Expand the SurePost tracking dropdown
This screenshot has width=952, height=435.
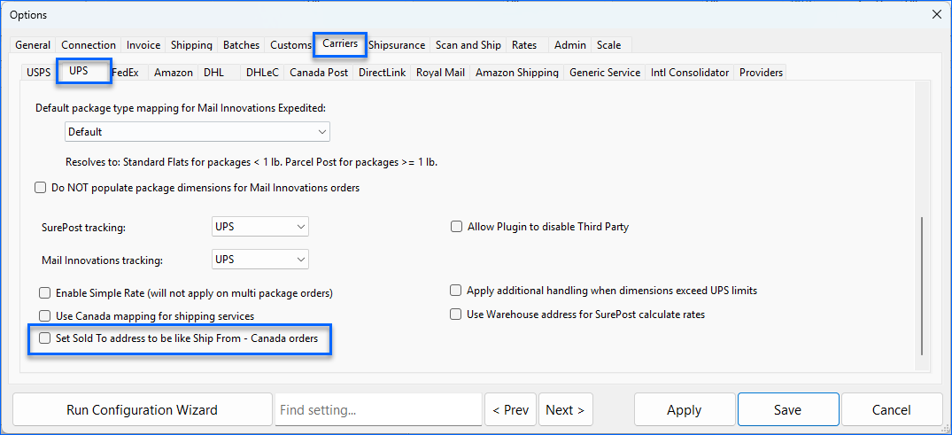(x=260, y=227)
